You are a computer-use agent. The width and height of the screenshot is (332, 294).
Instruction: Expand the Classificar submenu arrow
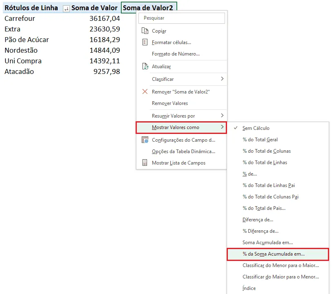click(222, 79)
